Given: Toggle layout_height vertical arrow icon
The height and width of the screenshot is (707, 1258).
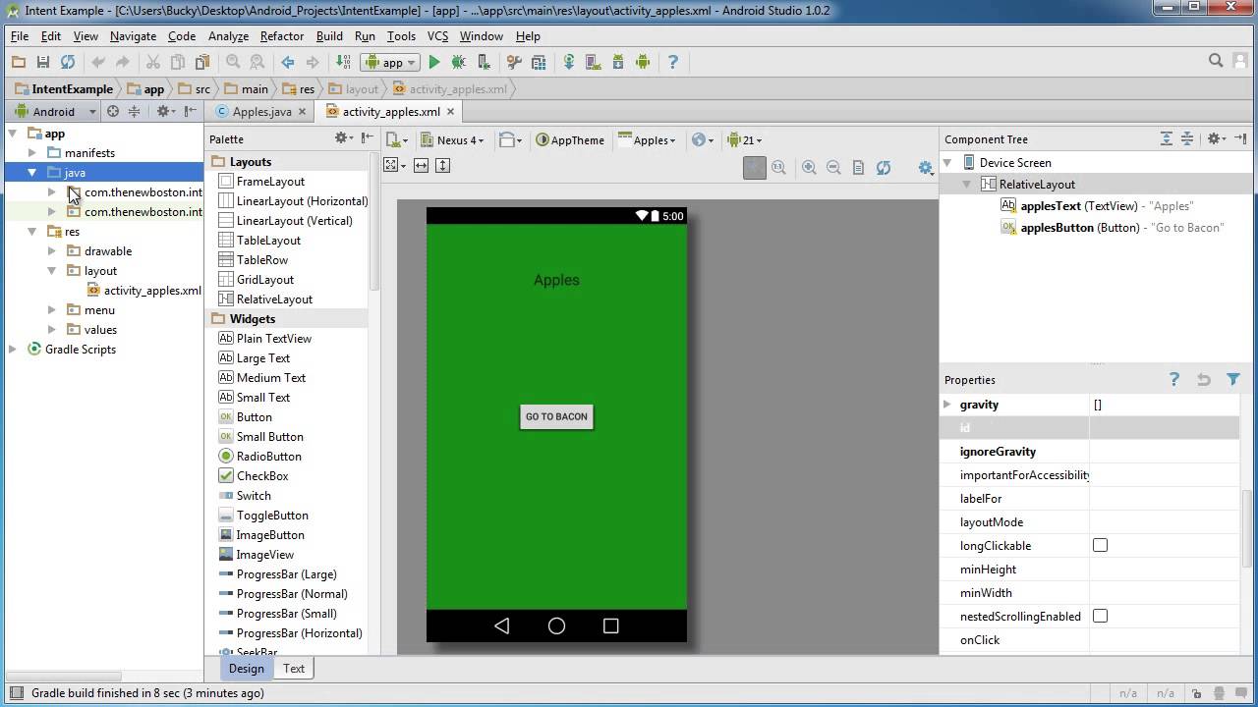Looking at the screenshot, I should (442, 165).
